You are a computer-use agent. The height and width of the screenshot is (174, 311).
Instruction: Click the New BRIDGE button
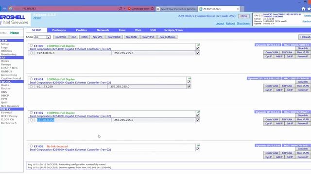(x=114, y=37)
